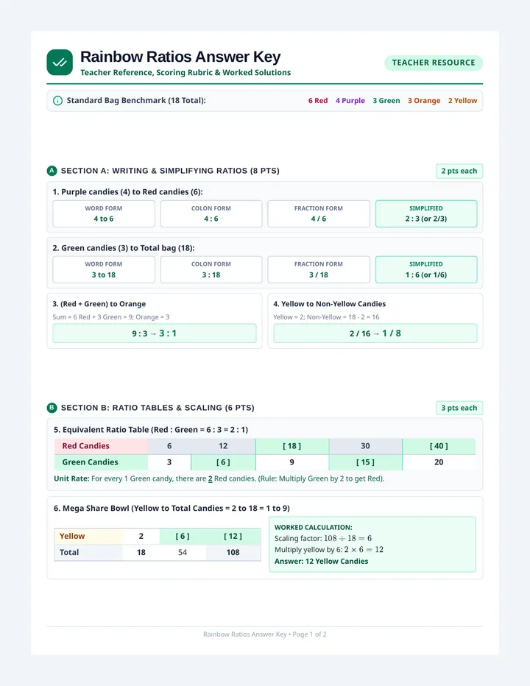Click the '20' Green Candies cell

[439, 462]
